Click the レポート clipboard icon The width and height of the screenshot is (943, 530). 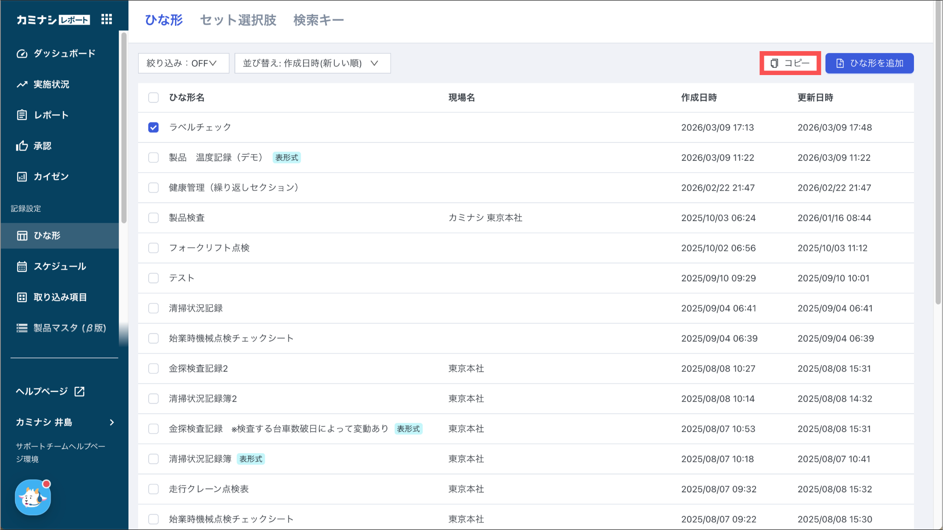tap(22, 115)
